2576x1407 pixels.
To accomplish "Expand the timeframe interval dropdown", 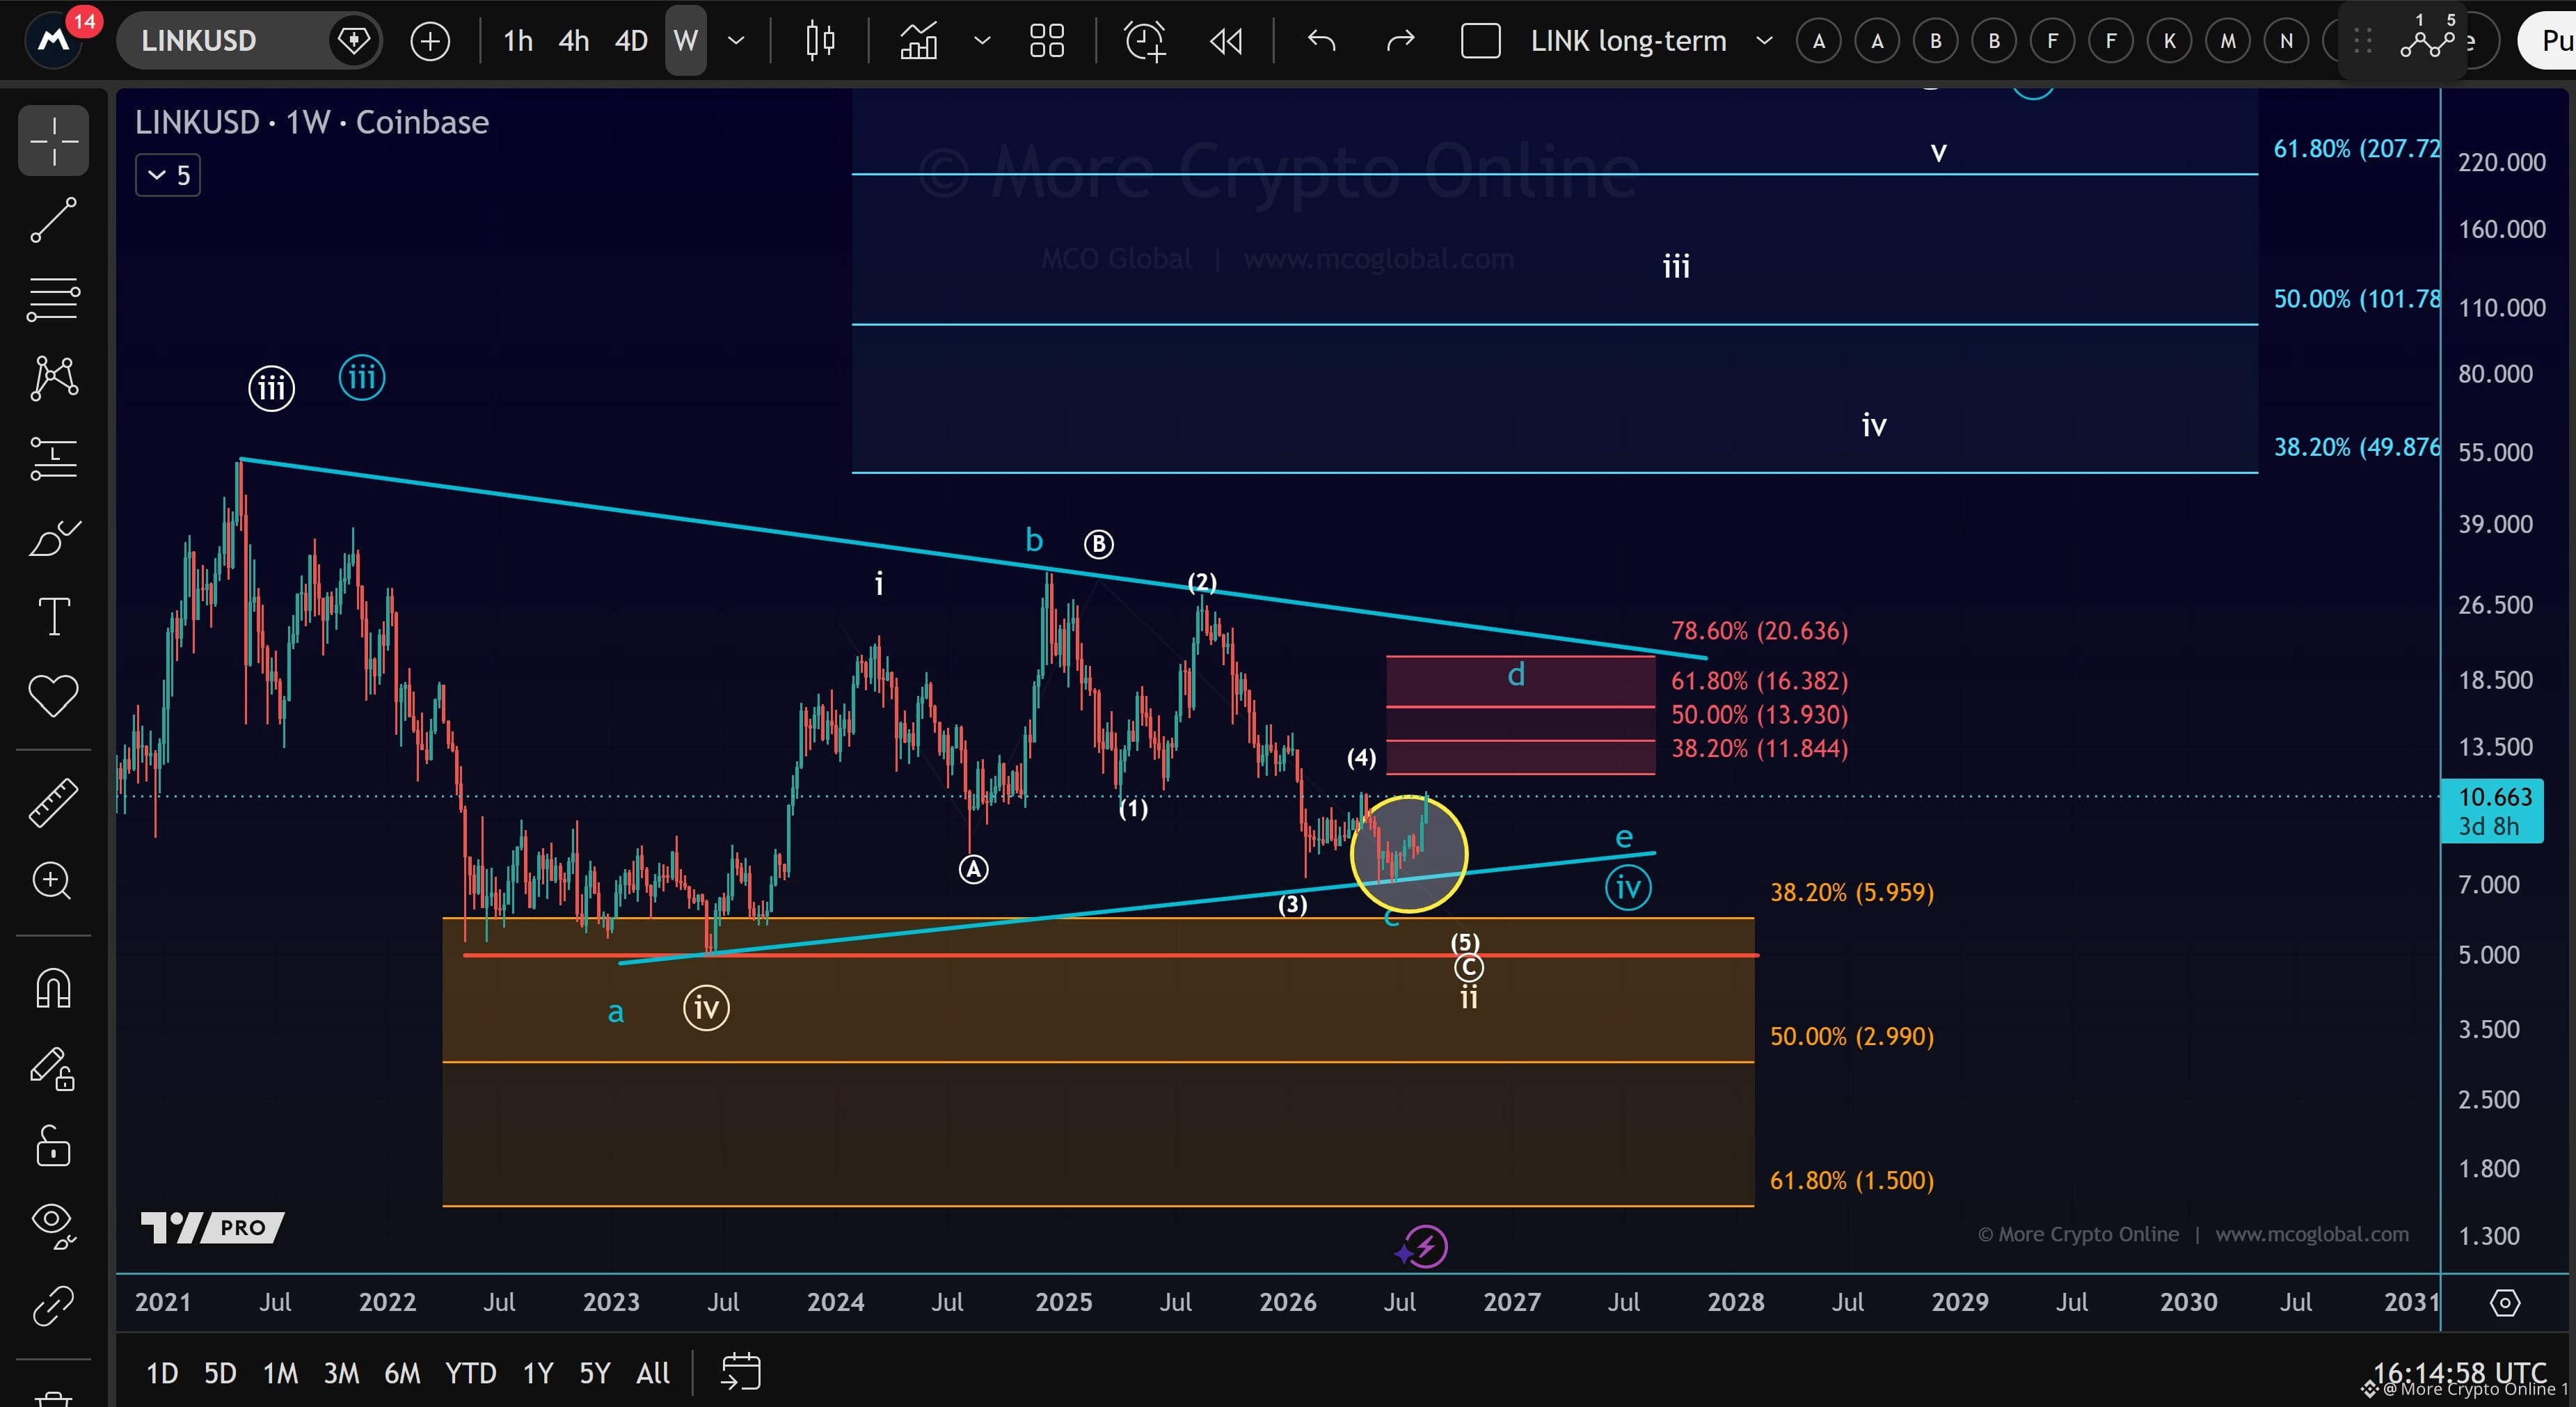I will coord(736,41).
